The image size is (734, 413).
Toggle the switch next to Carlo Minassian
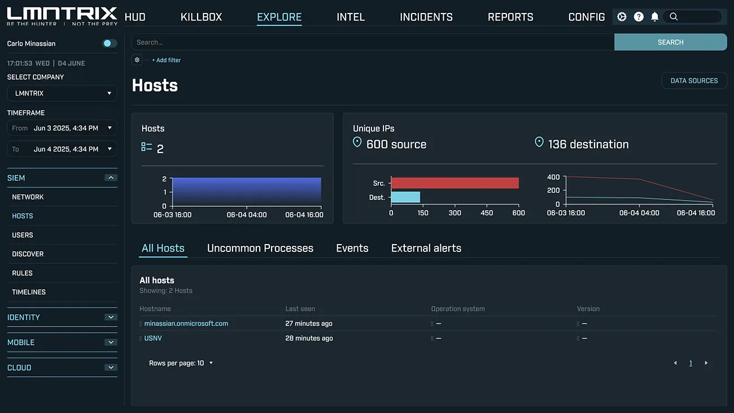tap(110, 44)
